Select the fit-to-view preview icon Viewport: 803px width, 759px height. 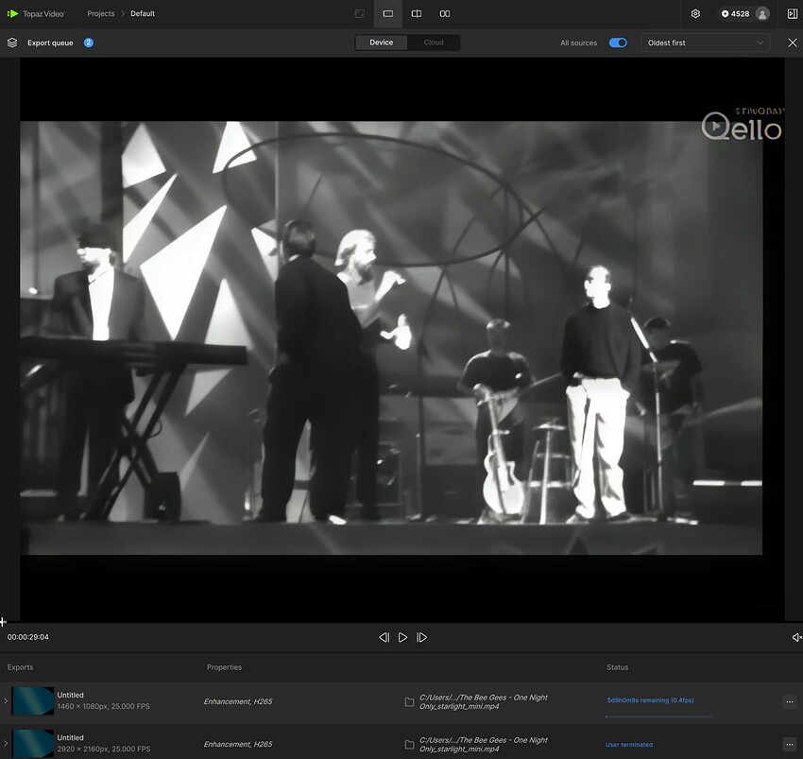click(360, 14)
